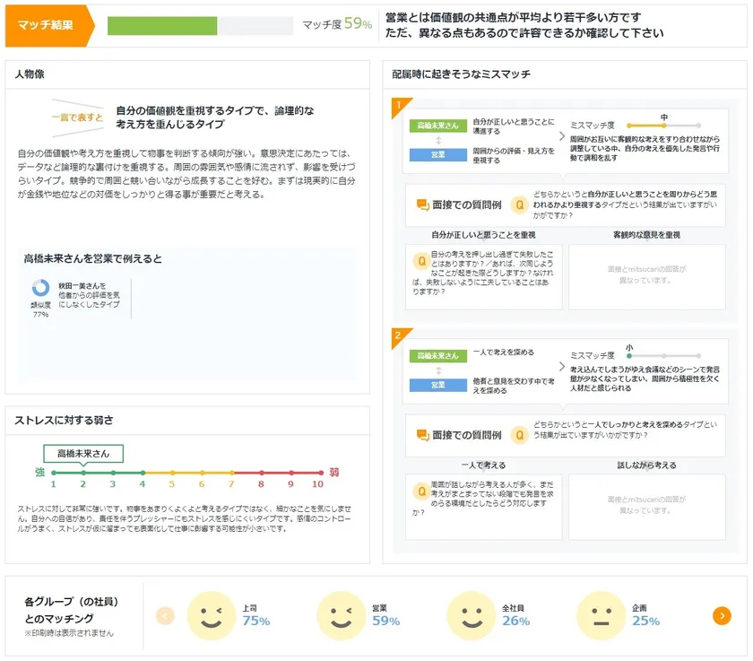Image resolution: width=753 pixels, height=661 pixels.
Task: Click the 秋田一美さんを text description
Action: [89, 295]
